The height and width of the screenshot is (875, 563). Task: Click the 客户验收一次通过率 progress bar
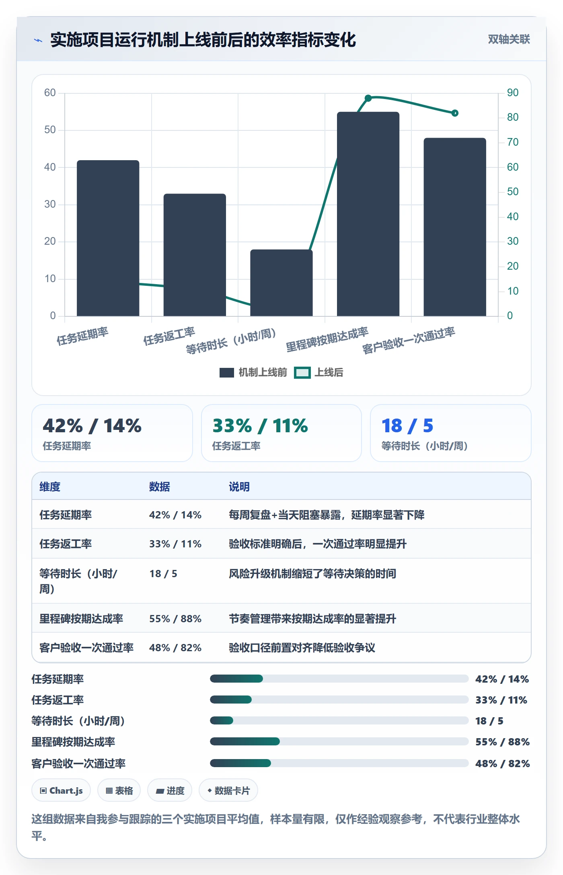[x=339, y=763]
